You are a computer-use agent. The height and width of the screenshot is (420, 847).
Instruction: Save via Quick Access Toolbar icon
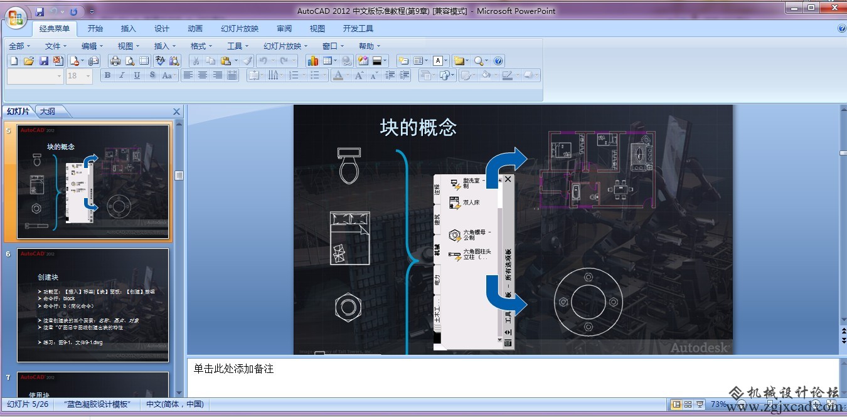point(40,11)
